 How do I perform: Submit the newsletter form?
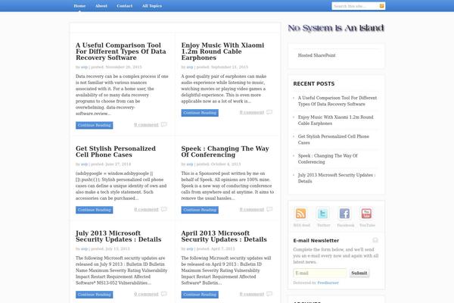click(359, 273)
